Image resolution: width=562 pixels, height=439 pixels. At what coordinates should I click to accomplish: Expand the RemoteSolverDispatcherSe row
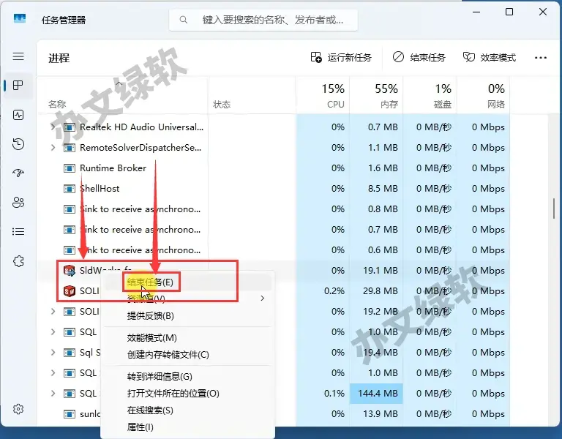tap(53, 147)
